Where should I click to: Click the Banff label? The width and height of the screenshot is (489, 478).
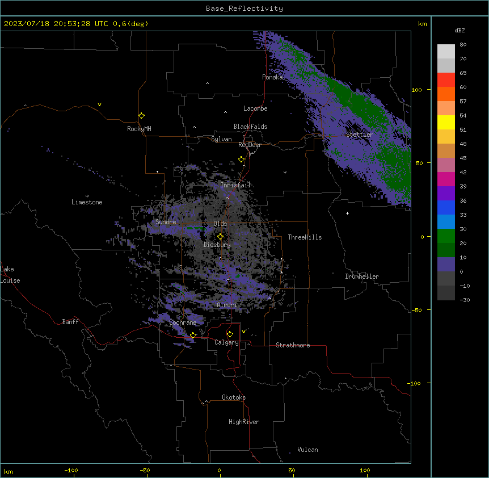pyautogui.click(x=70, y=322)
